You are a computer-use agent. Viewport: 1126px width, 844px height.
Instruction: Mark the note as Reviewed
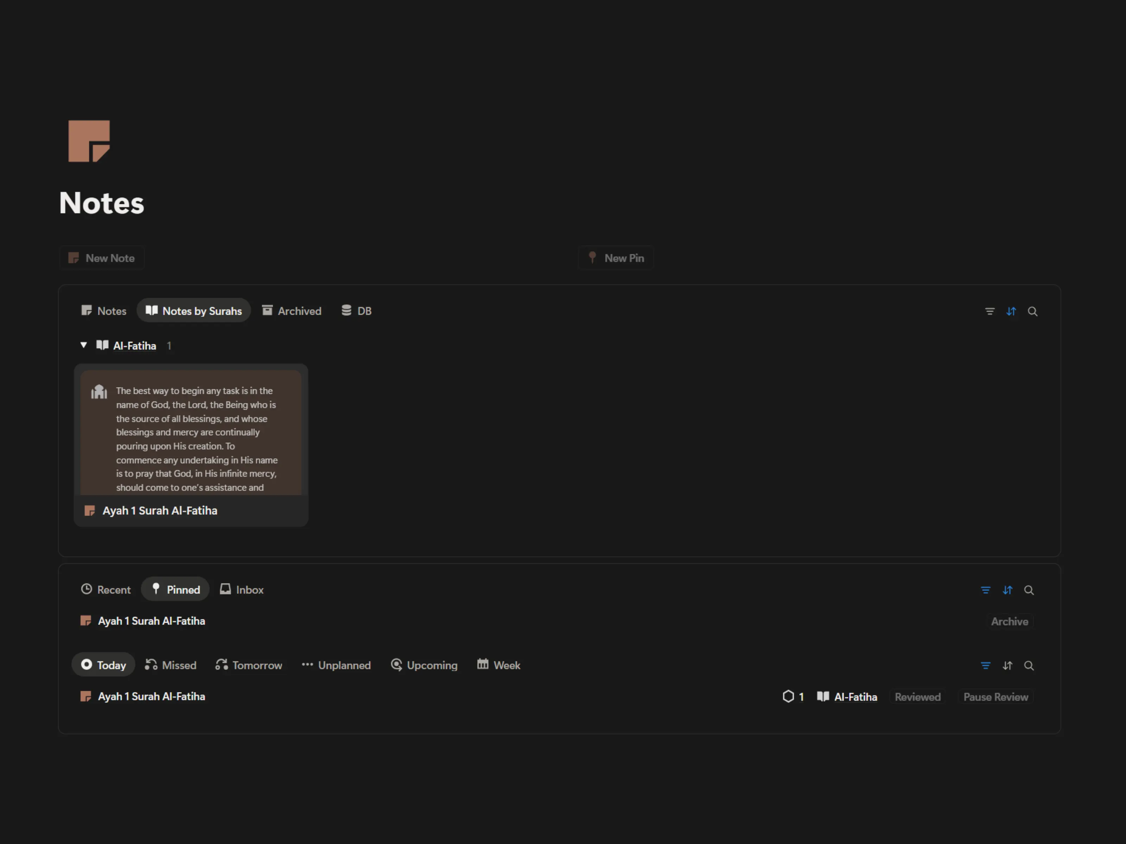tap(917, 697)
